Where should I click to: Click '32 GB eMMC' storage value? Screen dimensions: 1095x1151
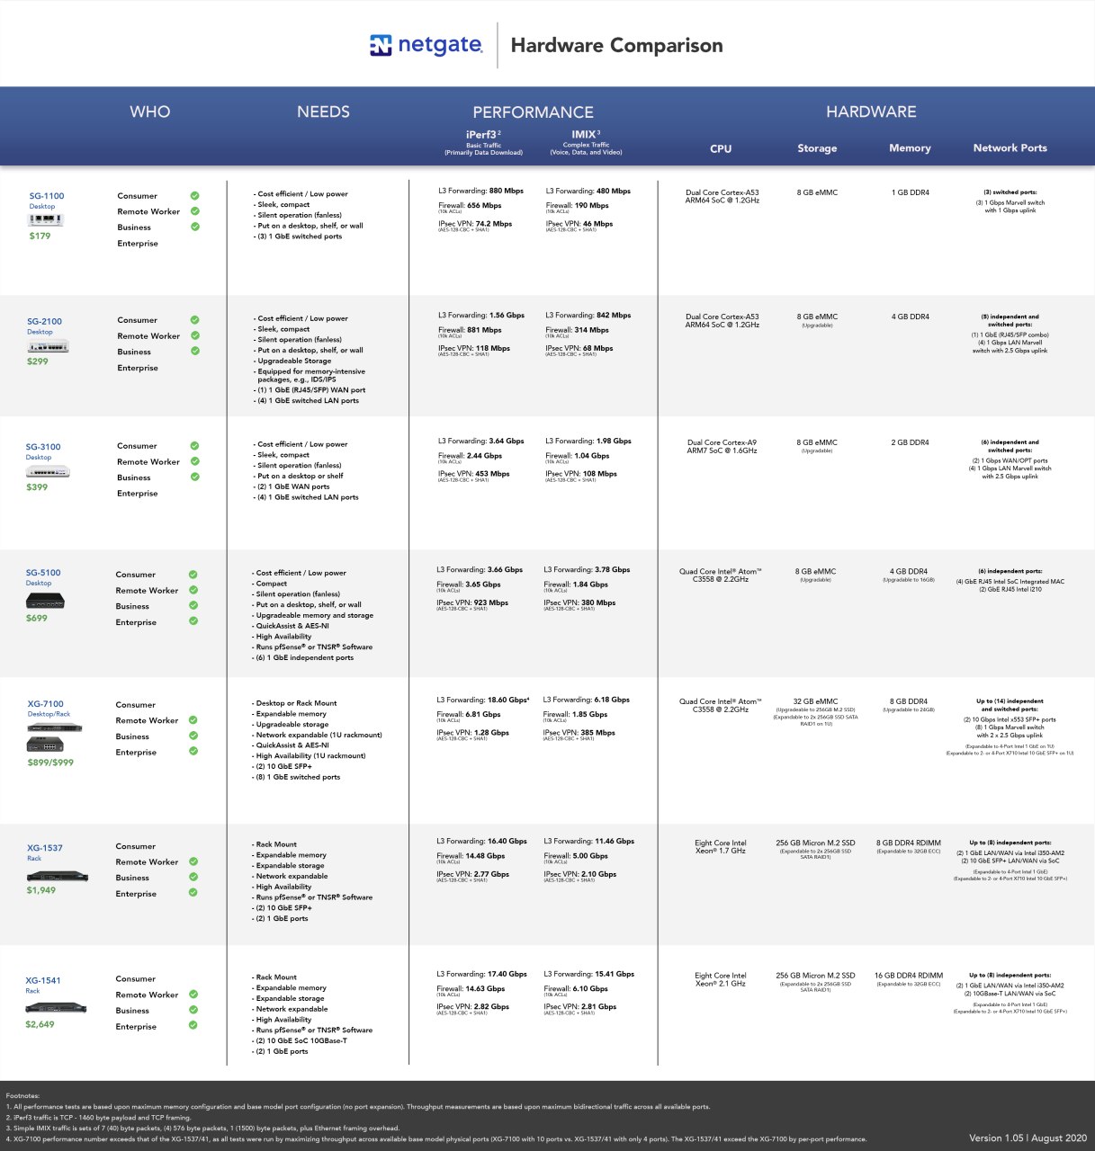pyautogui.click(x=815, y=701)
